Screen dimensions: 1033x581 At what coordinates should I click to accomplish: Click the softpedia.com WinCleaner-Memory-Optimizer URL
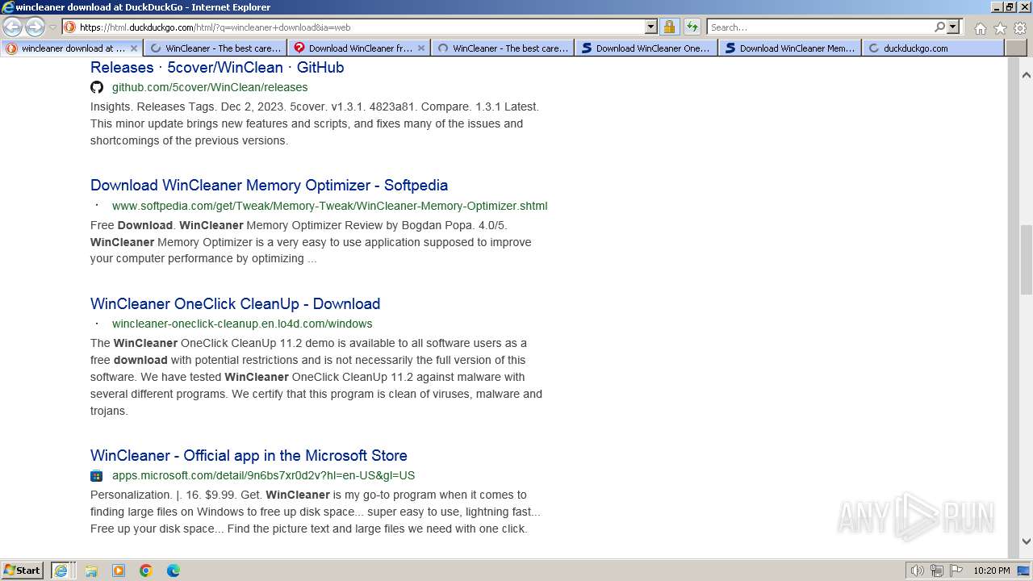(x=329, y=206)
